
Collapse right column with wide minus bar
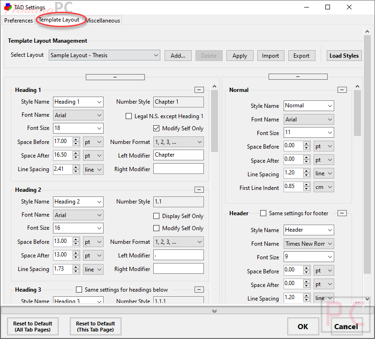click(298, 76)
